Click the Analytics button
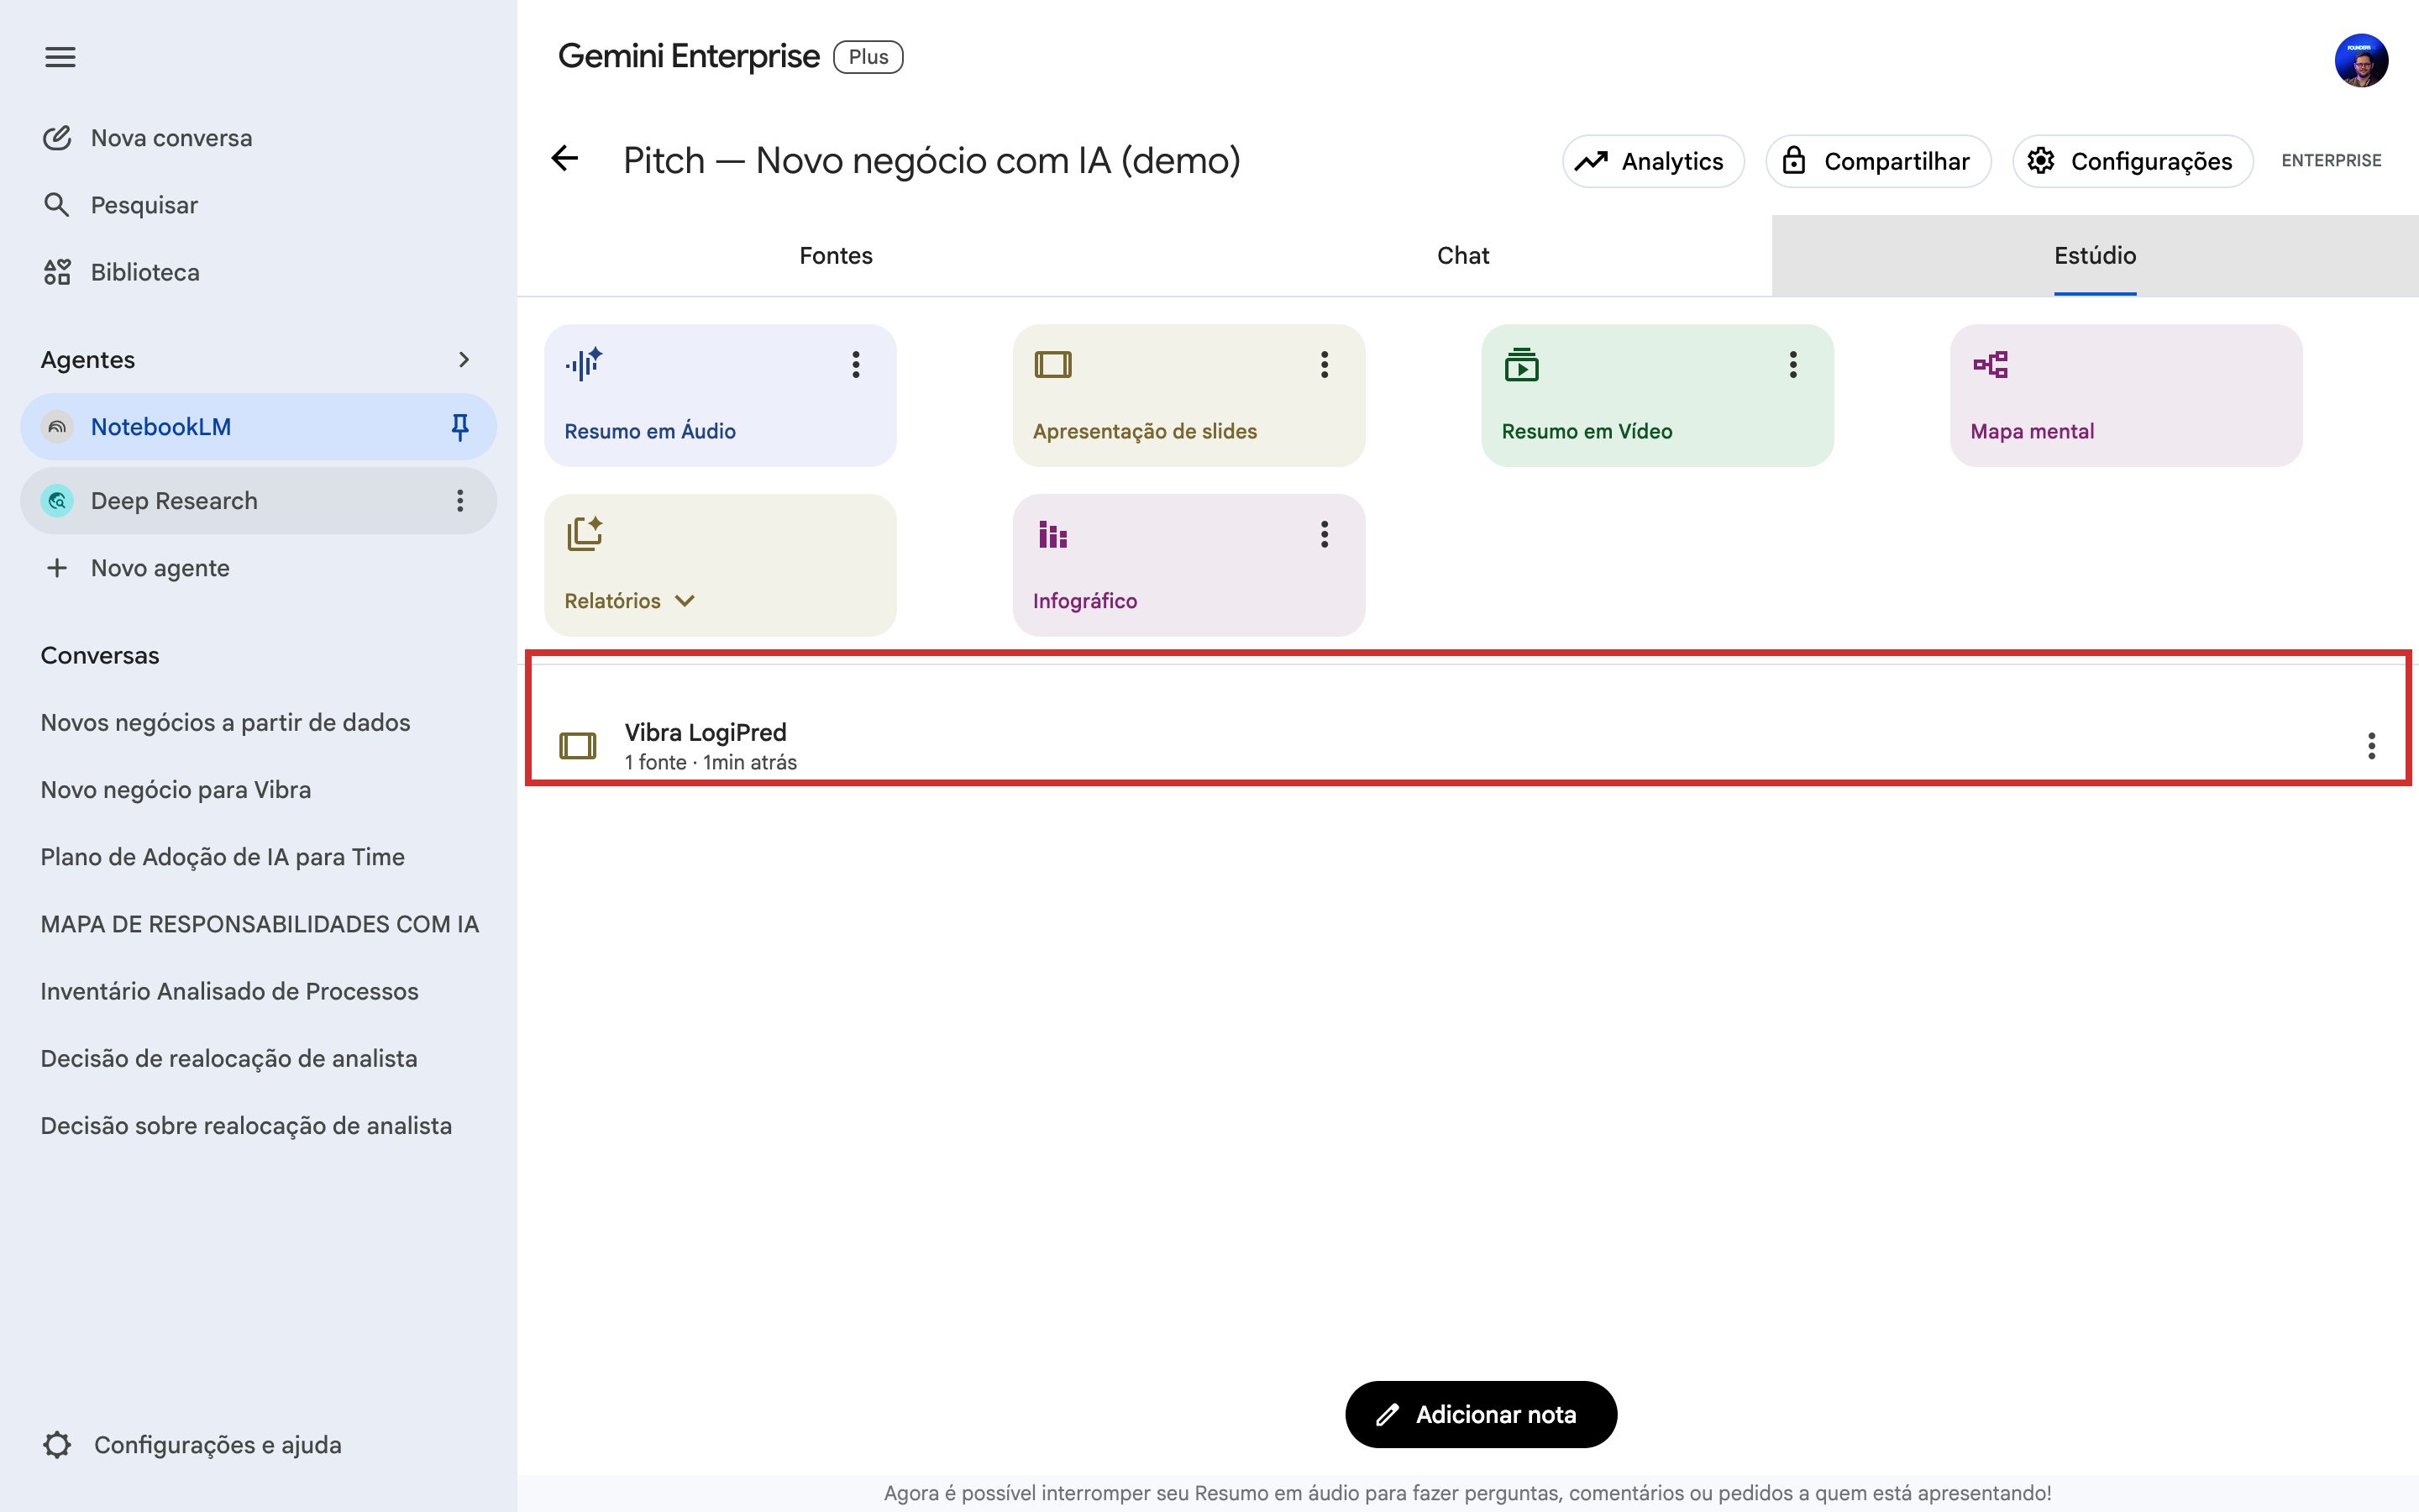 1653,161
